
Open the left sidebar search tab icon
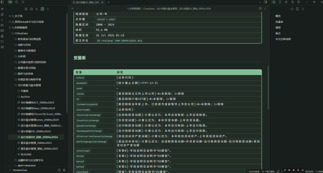[x=23, y=2]
